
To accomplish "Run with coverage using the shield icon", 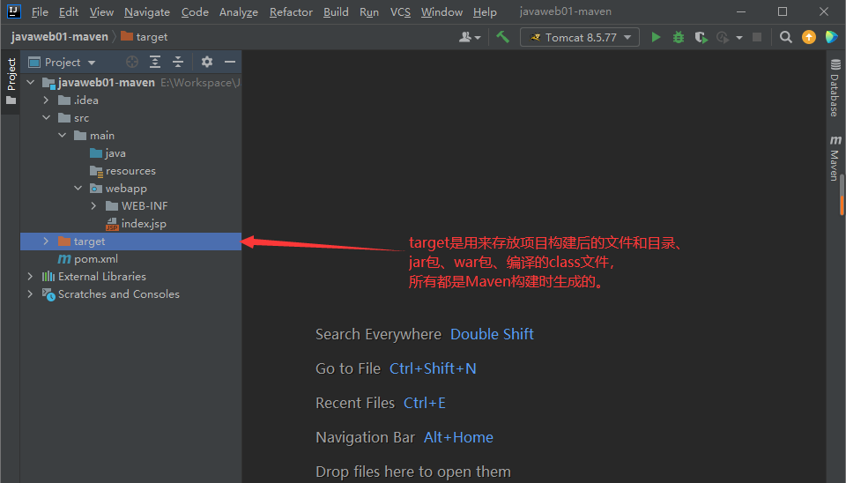I will [701, 37].
